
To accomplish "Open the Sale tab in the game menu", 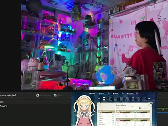I will 139,99.
